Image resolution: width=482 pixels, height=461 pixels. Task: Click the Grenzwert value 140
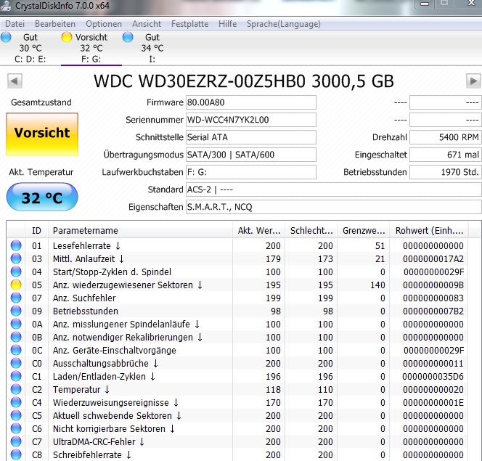(377, 285)
